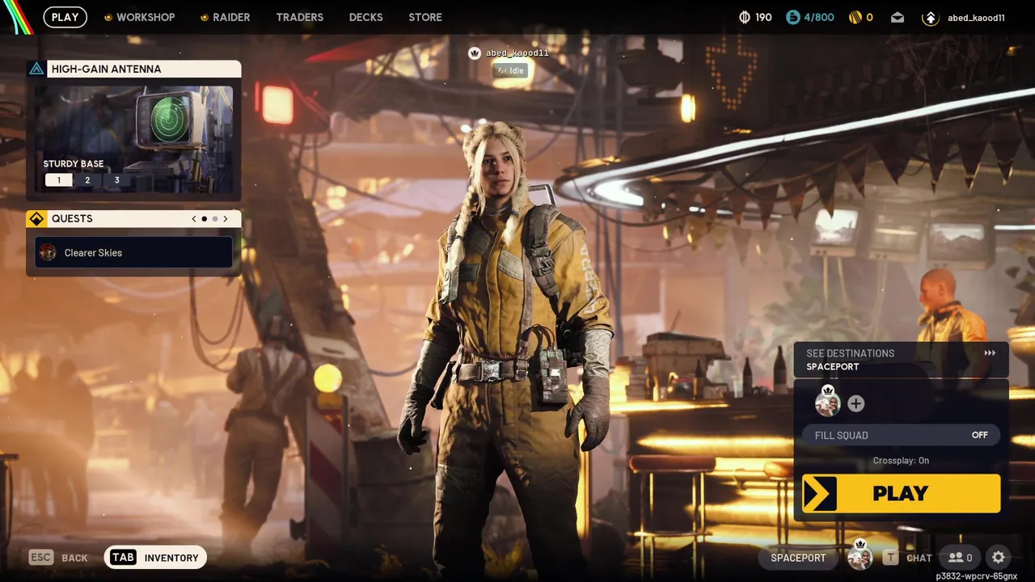
Task: Expand See Destinations Spaceport panel
Action: (x=901, y=360)
